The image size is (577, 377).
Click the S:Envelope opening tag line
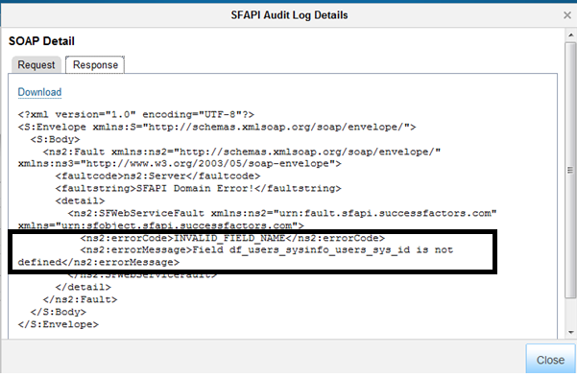pos(217,127)
